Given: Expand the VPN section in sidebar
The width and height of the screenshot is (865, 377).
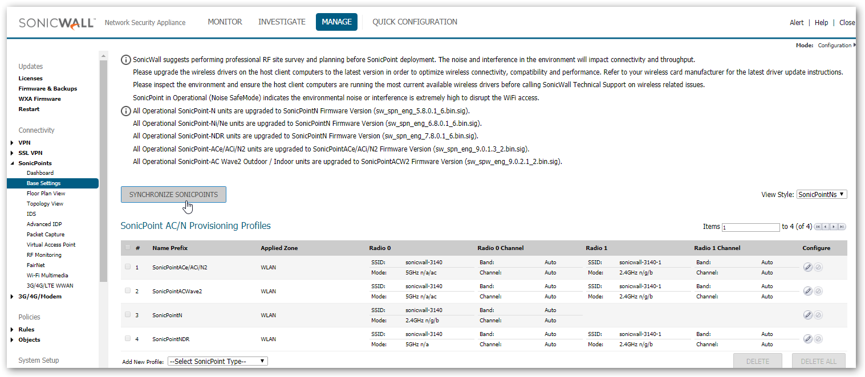Looking at the screenshot, I should (x=13, y=142).
